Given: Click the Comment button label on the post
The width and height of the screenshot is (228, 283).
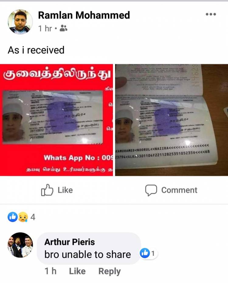Looking at the screenshot, I should [179, 190].
